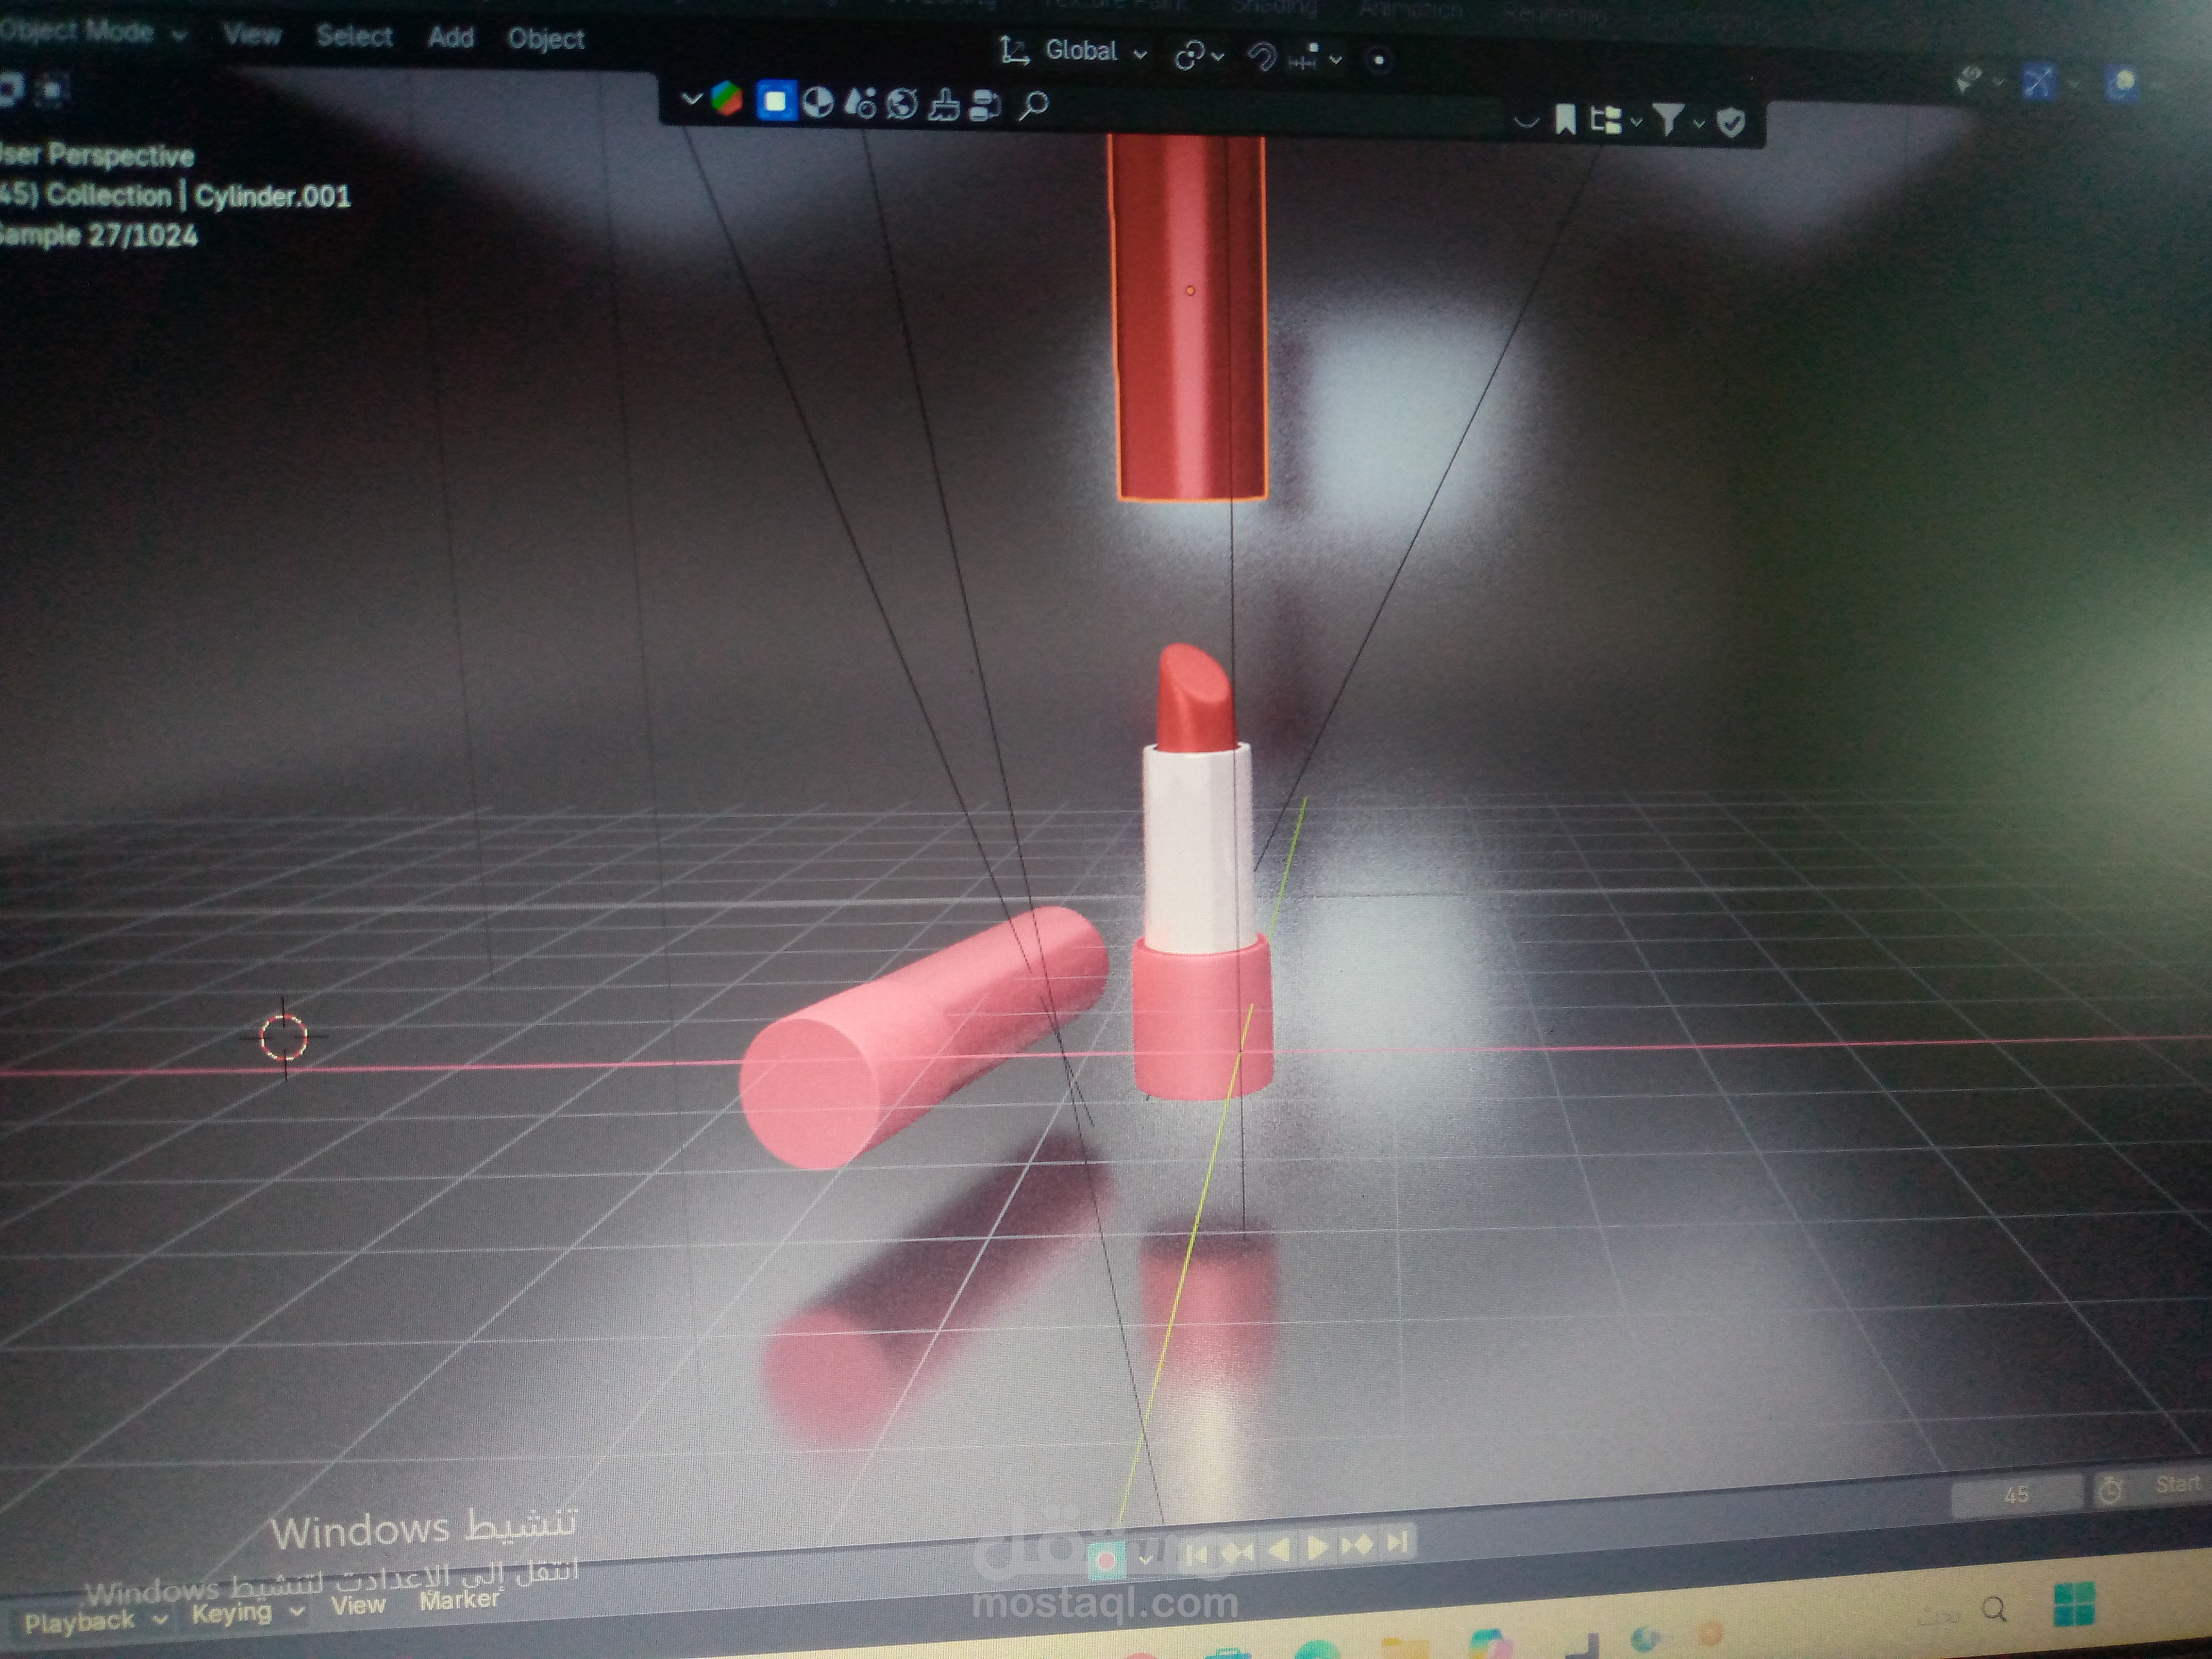
Task: Toggle the viewport gizmos button
Action: tap(2038, 82)
